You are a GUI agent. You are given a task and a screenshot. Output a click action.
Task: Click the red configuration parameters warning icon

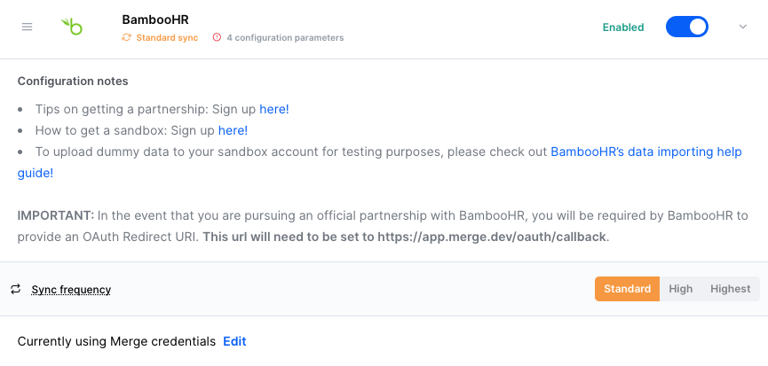218,37
